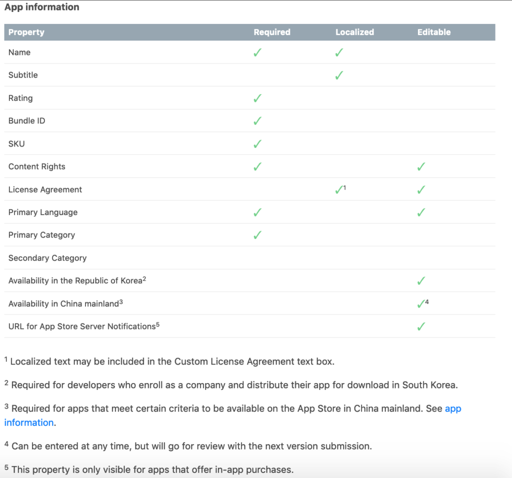512x478 pixels.
Task: Click the Localized checkmark for License Agreement
Action: click(339, 189)
